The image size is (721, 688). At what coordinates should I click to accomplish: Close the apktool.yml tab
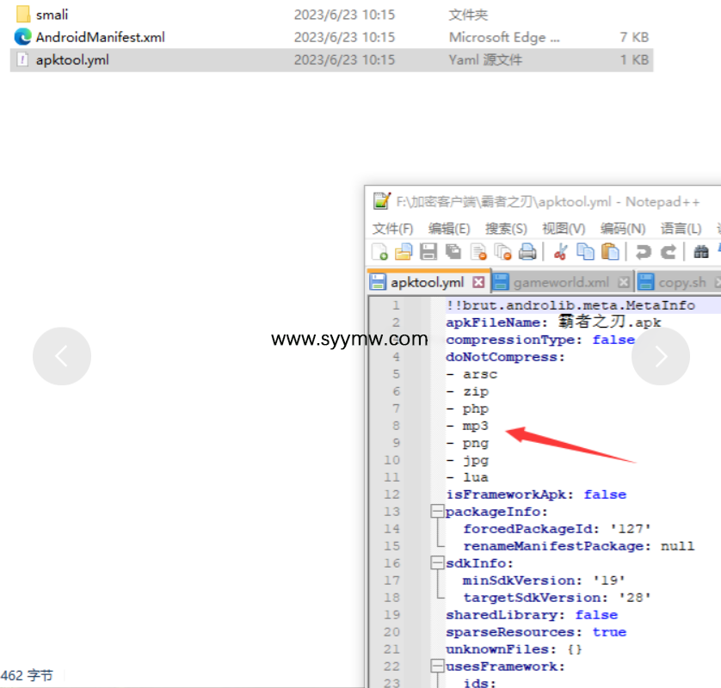point(478,282)
